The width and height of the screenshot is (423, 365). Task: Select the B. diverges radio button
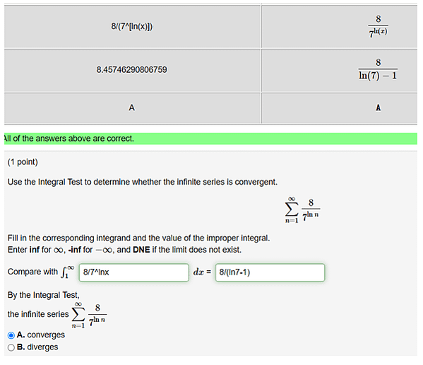(11, 347)
